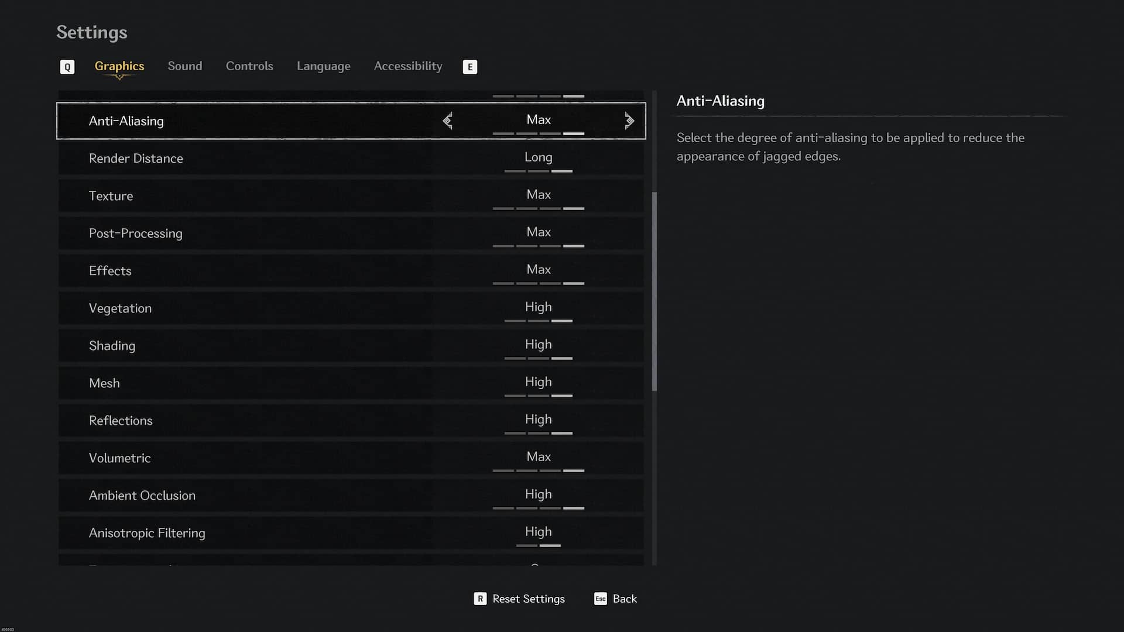Screen dimensions: 1124x632
Task: Click the E next-tab key icon
Action: click(470, 67)
